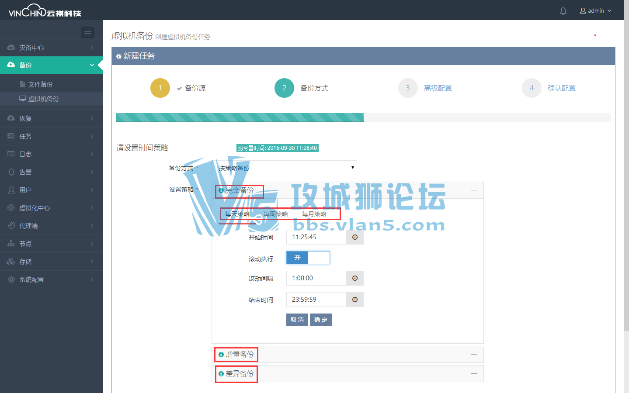
Task: Open the 用户 sidebar menu
Action: 51,190
